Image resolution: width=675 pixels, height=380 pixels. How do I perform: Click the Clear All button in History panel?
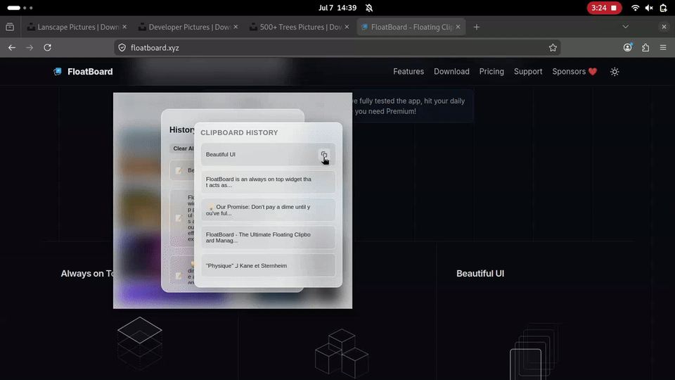(183, 148)
